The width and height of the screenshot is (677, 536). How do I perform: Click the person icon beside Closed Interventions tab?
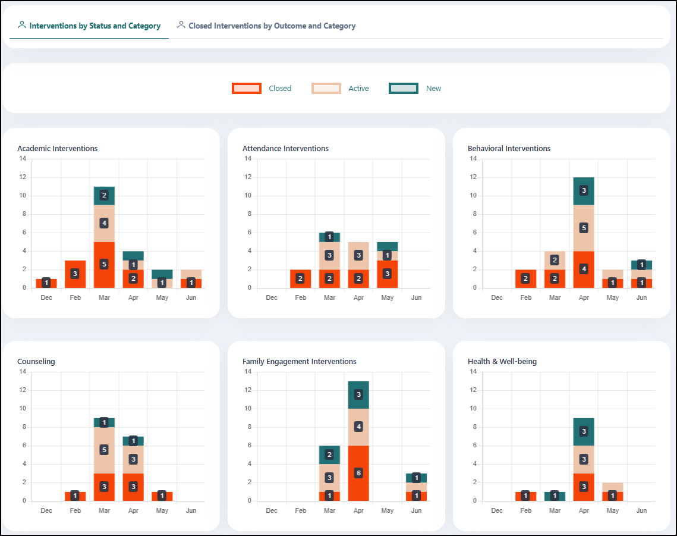[181, 25]
